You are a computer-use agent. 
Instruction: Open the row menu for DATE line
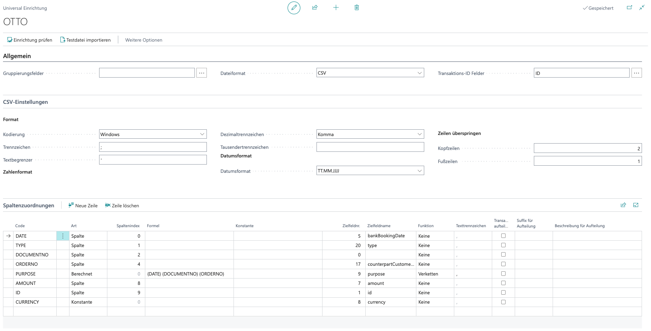63,236
